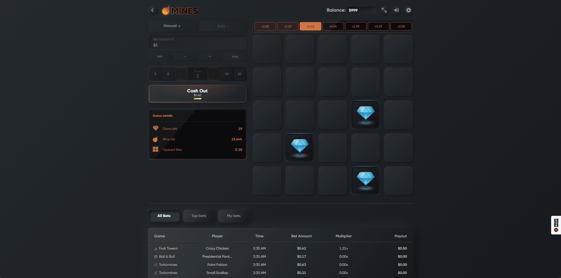Set bet to max
The height and width of the screenshot is (278, 561).
coord(235,56)
